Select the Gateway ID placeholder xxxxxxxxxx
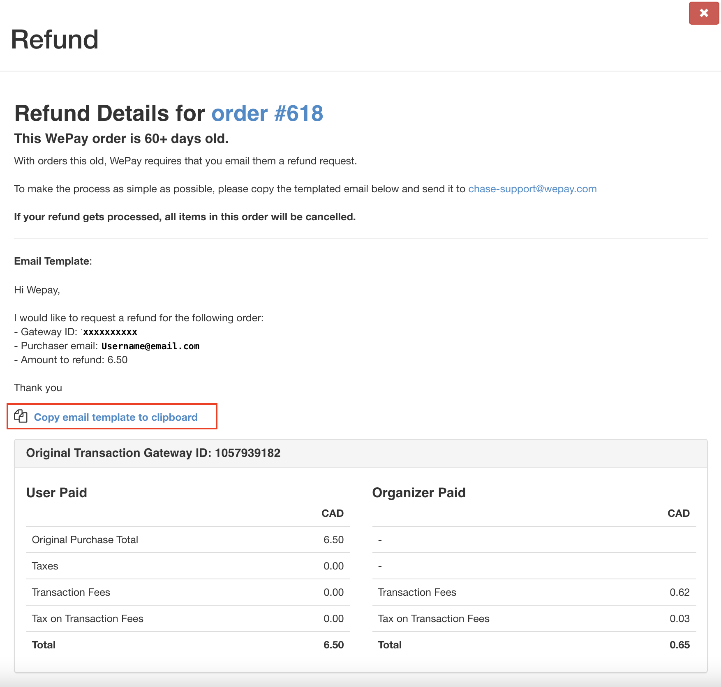The width and height of the screenshot is (721, 687). point(110,332)
